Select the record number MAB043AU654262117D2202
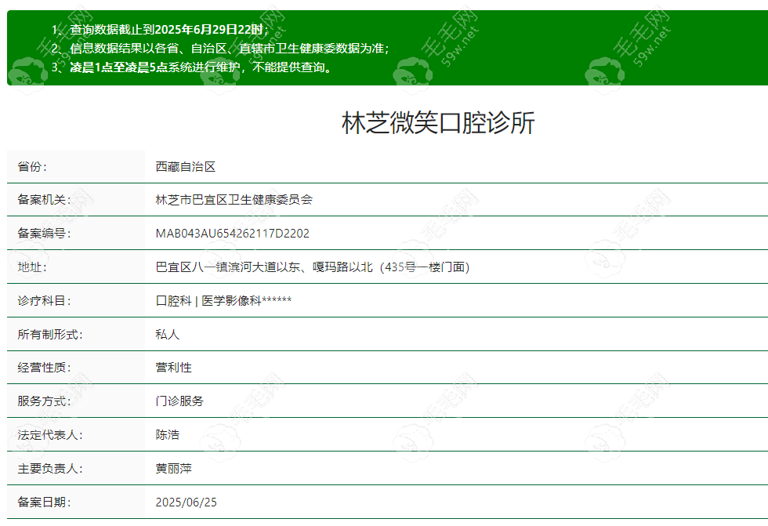This screenshot has width=768, height=526. [233, 233]
